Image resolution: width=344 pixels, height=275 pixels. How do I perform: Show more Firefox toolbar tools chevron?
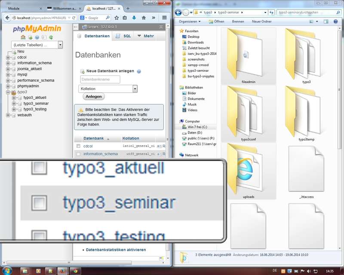pyautogui.click(x=154, y=18)
